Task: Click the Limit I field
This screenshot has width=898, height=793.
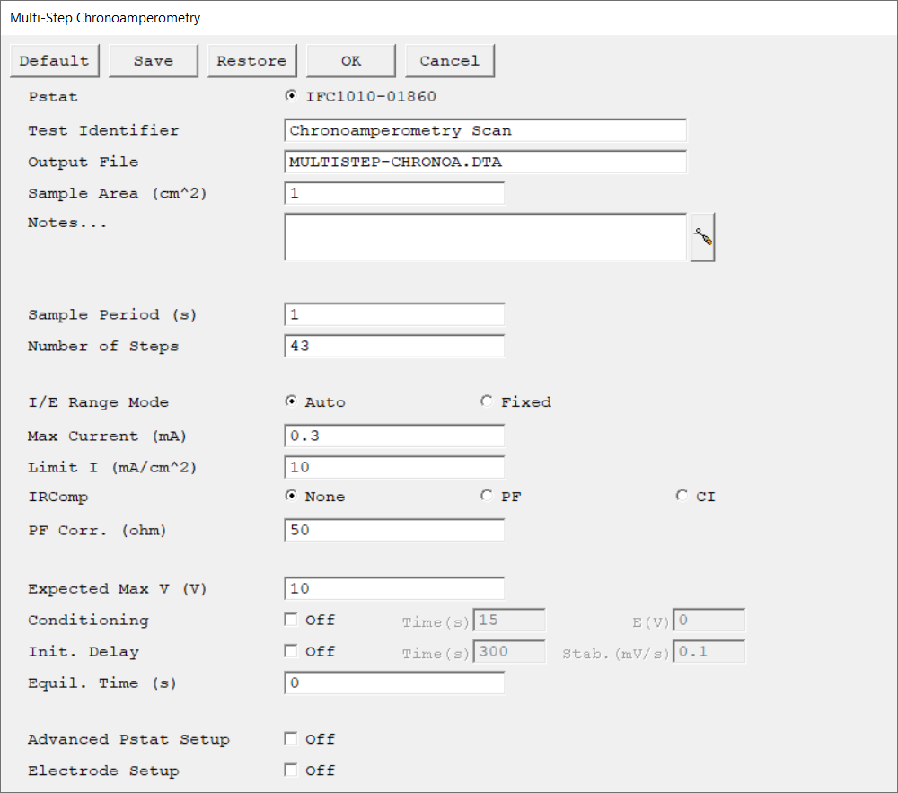Action: pos(394,468)
